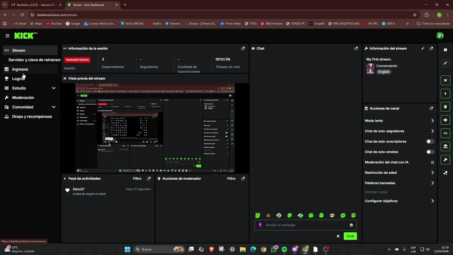Viewport: 453px width, 255px height.
Task: Click the stream preview thumbnail
Action: 155,128
